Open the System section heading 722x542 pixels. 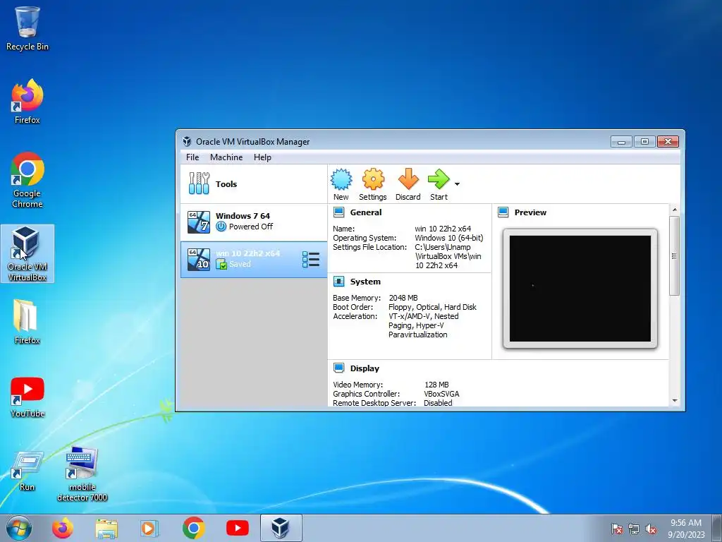(x=365, y=282)
